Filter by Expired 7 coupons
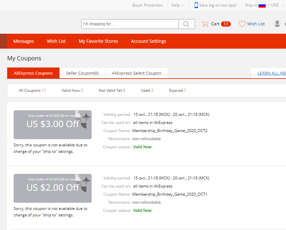Image resolution: width=286 pixels, height=230 pixels. 177,91
